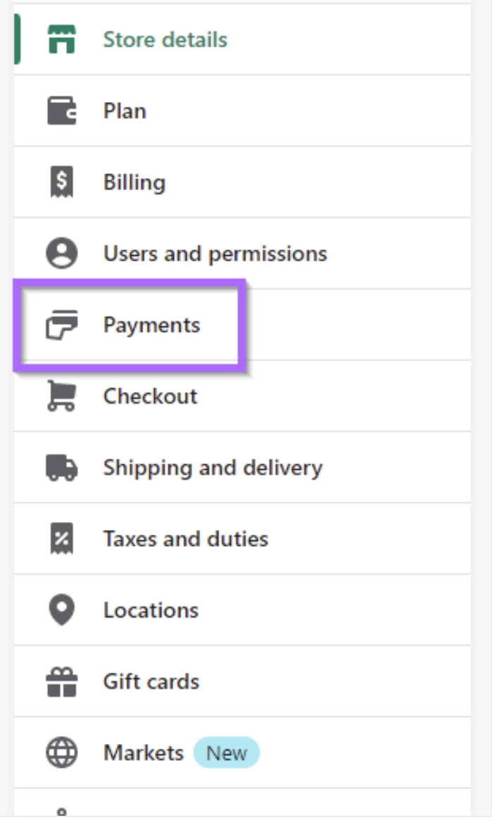Image resolution: width=492 pixels, height=820 pixels.
Task: Open Taxes and duties text label
Action: 185,539
